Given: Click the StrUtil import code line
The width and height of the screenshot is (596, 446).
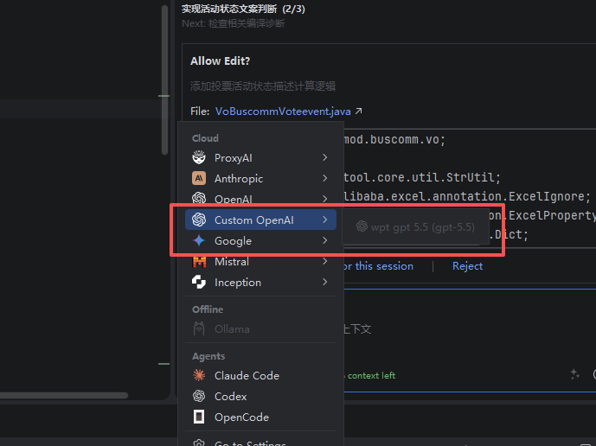Looking at the screenshot, I should [422, 177].
